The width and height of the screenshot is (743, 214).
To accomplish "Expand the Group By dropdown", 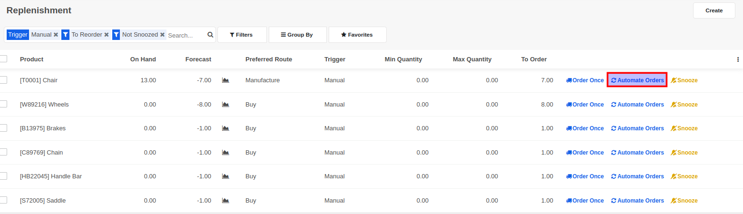I will click(297, 35).
